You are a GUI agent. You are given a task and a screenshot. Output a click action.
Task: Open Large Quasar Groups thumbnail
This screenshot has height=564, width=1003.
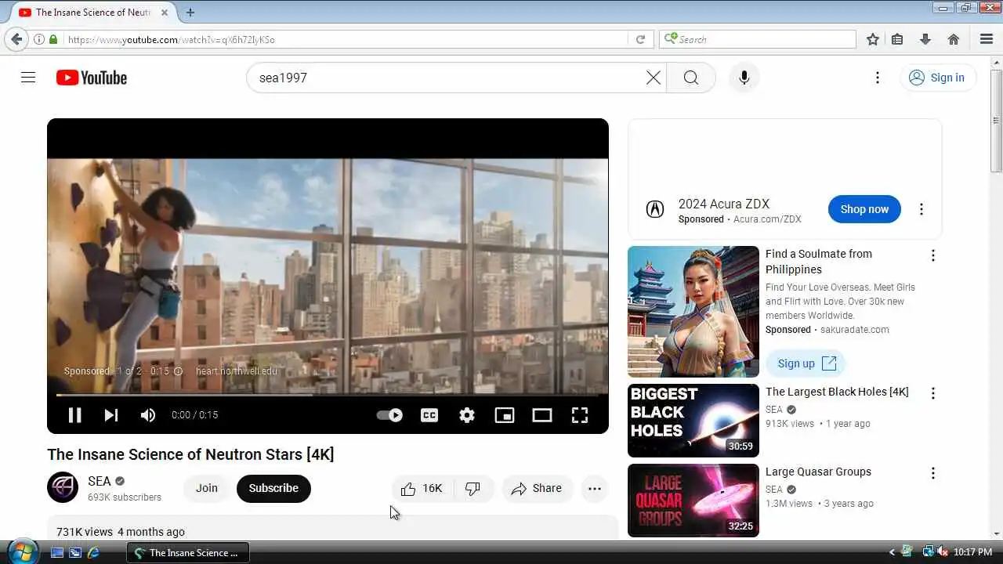[693, 501]
